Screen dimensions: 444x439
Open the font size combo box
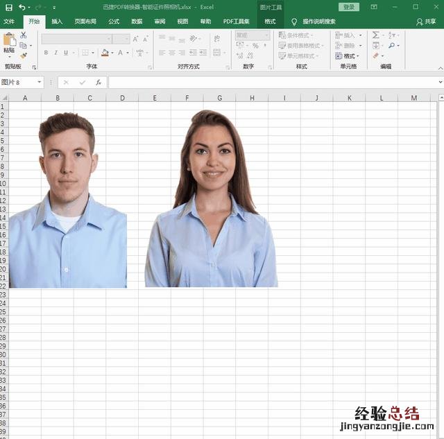(121, 39)
